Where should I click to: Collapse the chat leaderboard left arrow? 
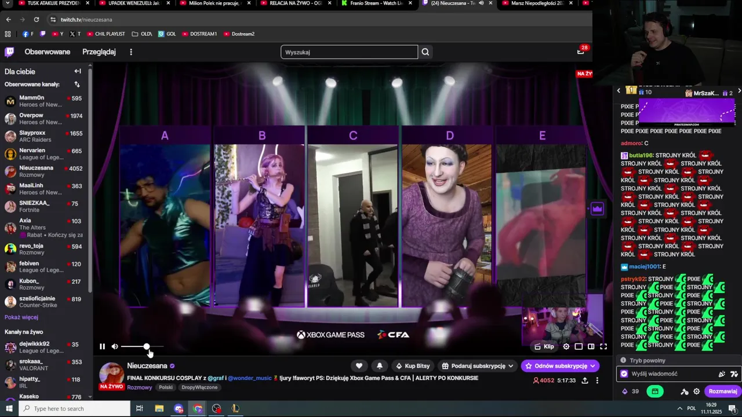click(x=619, y=91)
